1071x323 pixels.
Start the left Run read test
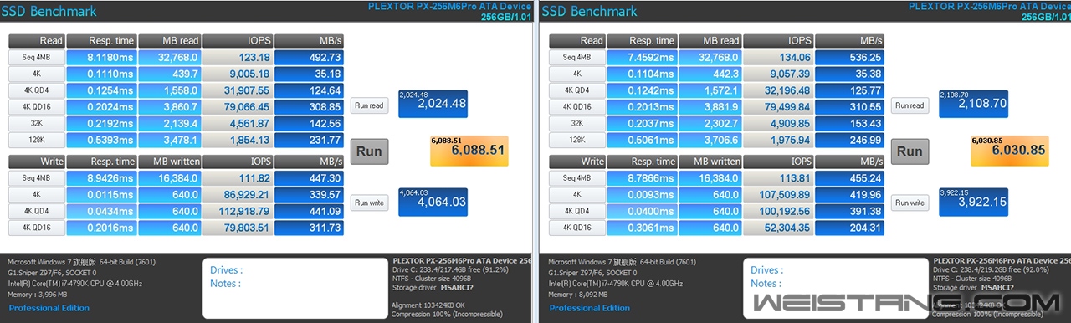369,105
